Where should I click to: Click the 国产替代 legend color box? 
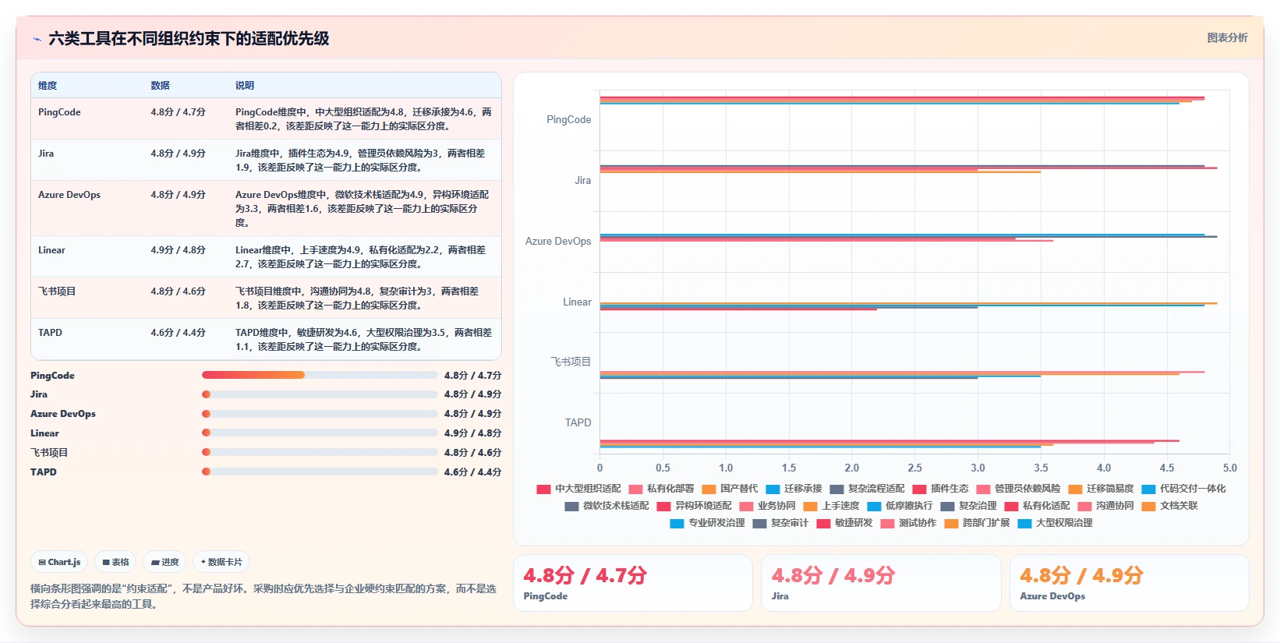(709, 489)
